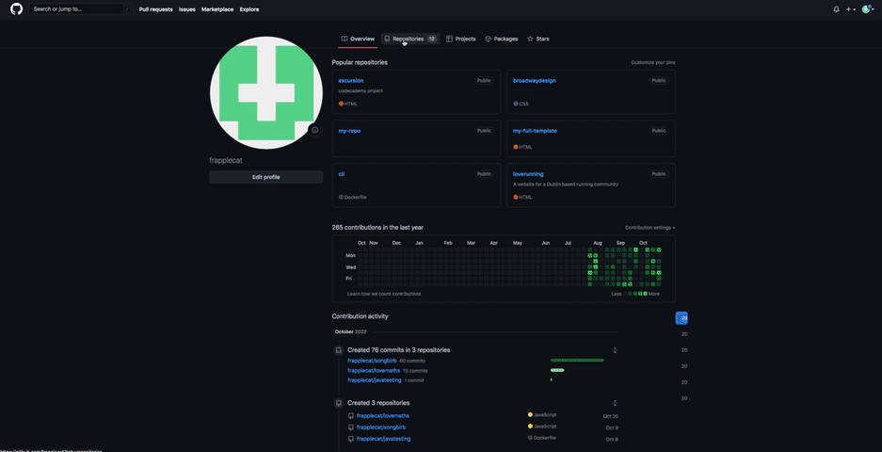Click the "265 contributions in the last year" heading
This screenshot has width=882, height=452.
[x=377, y=227]
